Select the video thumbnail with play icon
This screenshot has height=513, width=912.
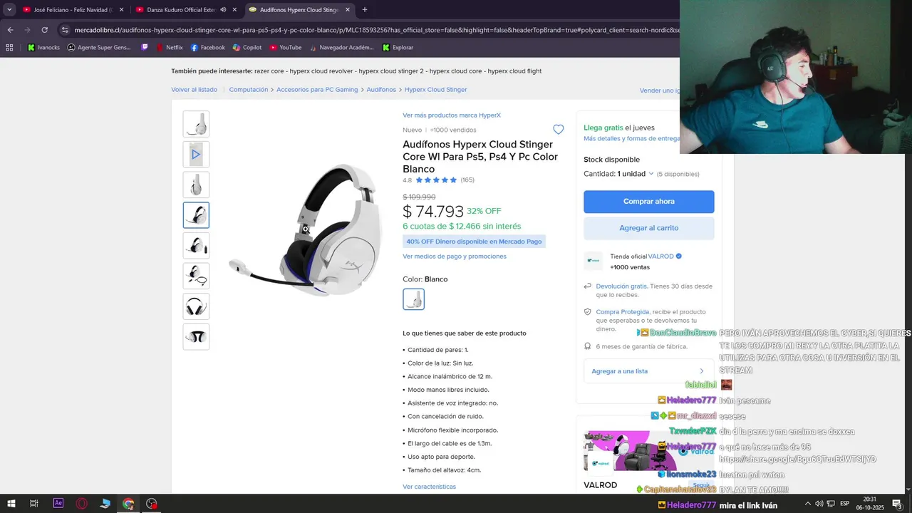pyautogui.click(x=196, y=154)
